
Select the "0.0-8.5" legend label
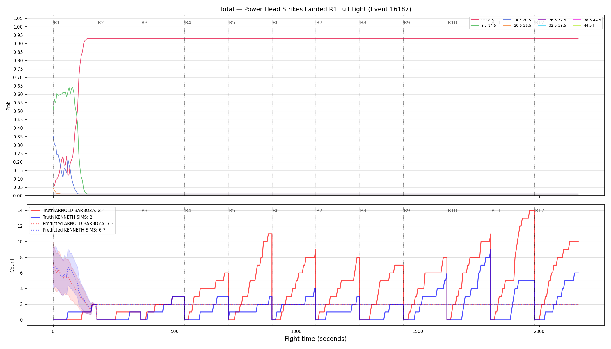[487, 20]
